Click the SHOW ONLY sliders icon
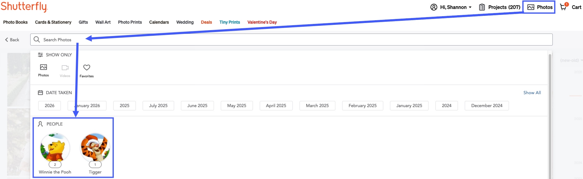This screenshot has height=179, width=583. 40,55
